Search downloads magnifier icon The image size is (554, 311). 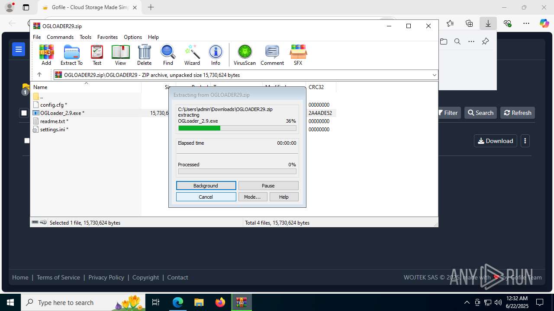coord(457,41)
